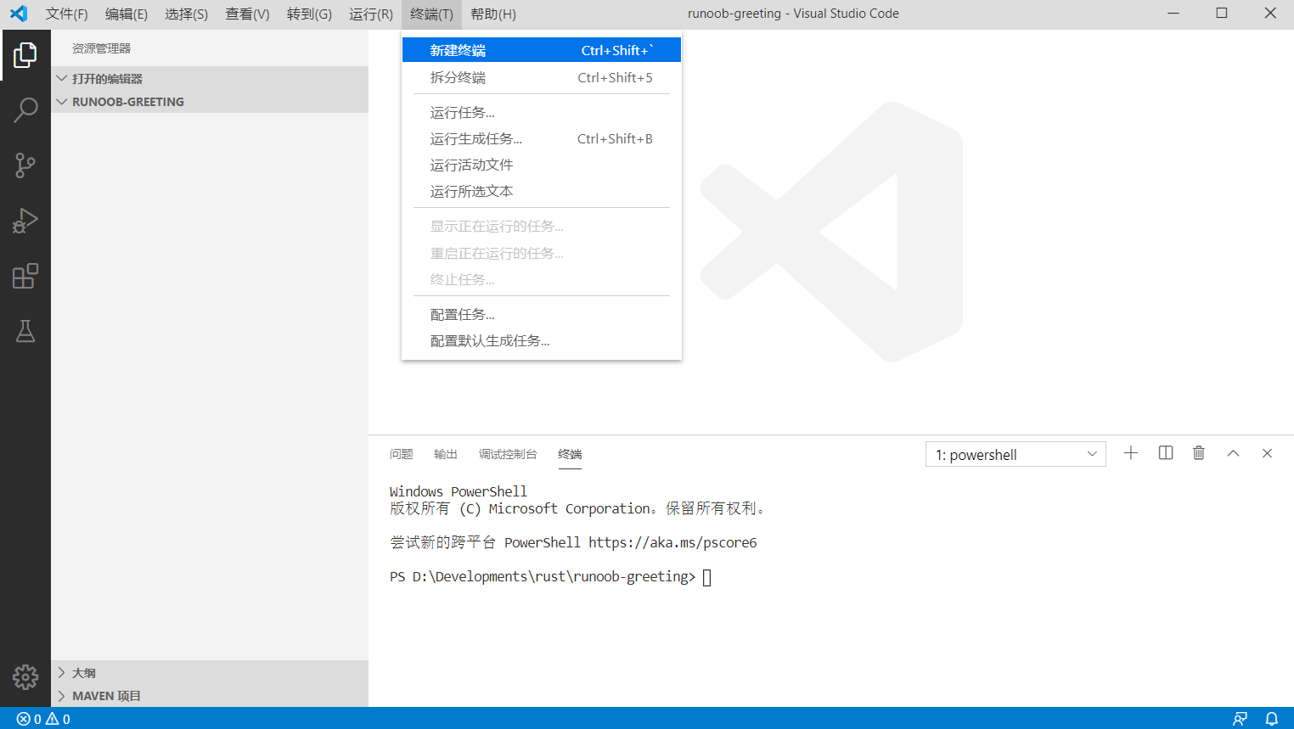The width and height of the screenshot is (1294, 729).
Task: Add a new terminal with plus icon
Action: click(1131, 453)
